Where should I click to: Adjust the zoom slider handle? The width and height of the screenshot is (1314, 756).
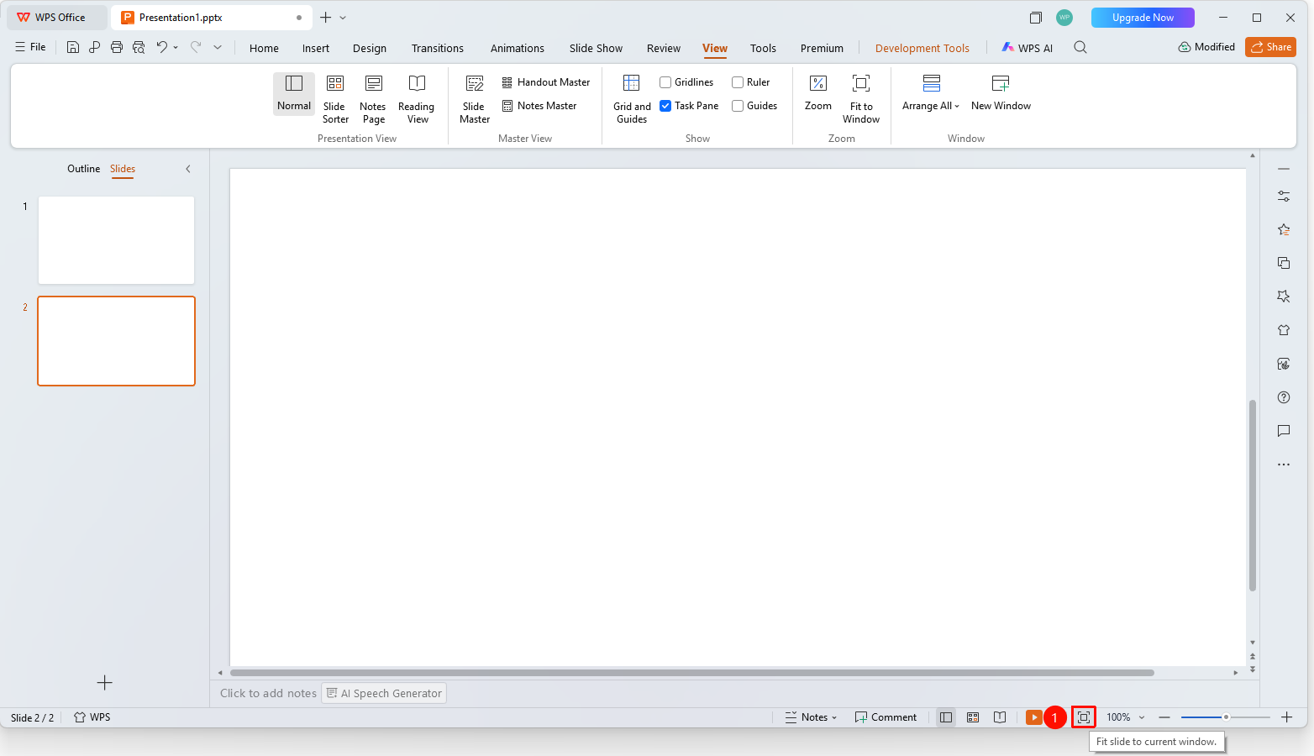coord(1226,717)
